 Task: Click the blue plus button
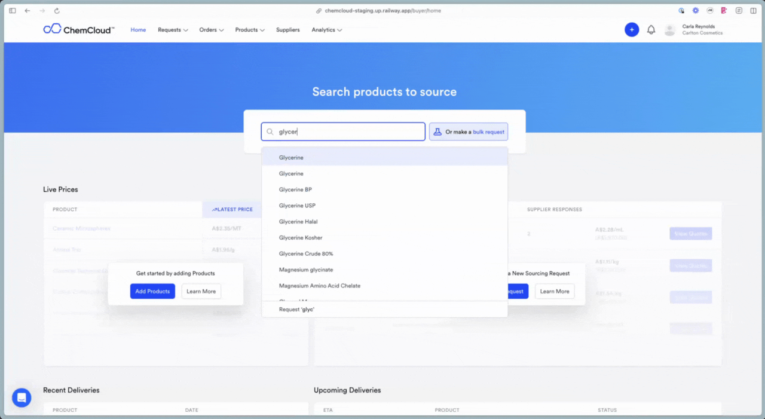(x=632, y=29)
